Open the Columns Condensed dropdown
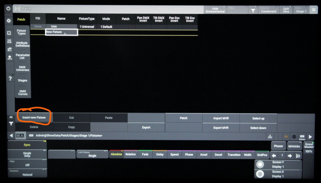 pos(268,10)
